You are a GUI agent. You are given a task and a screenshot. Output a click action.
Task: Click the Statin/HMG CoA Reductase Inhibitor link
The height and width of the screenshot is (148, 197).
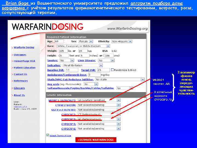click(x=70, y=79)
